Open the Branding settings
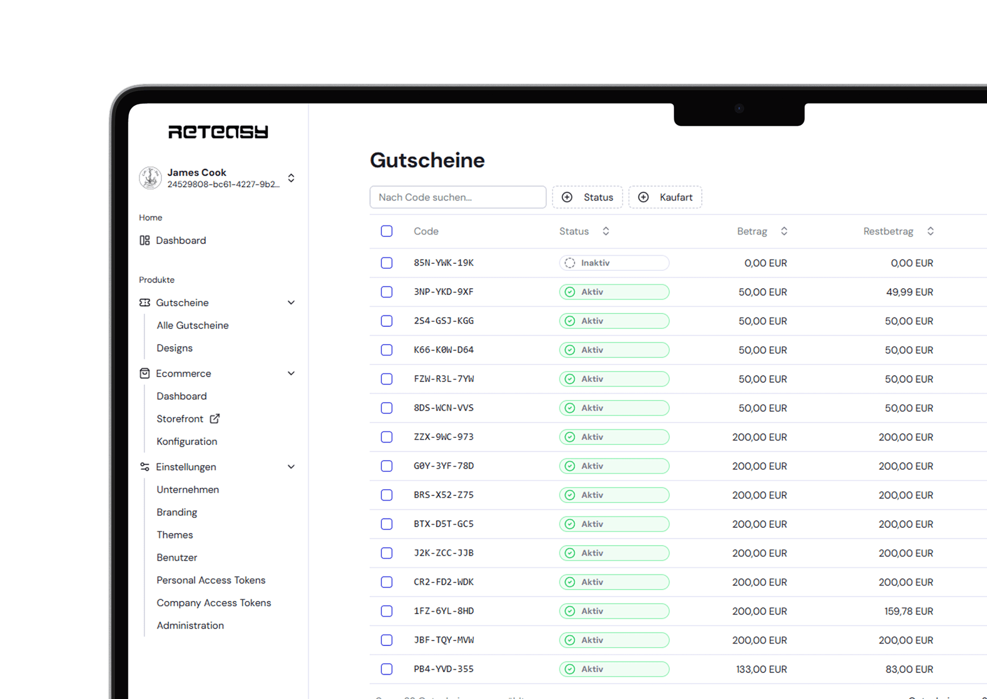The image size is (987, 699). [x=177, y=512]
